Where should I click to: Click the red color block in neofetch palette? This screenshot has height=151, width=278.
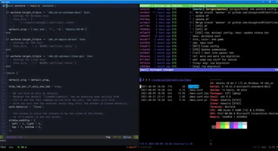pos(218,125)
